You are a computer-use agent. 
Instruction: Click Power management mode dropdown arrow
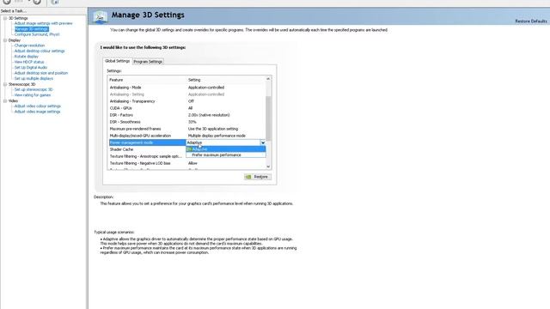point(262,142)
